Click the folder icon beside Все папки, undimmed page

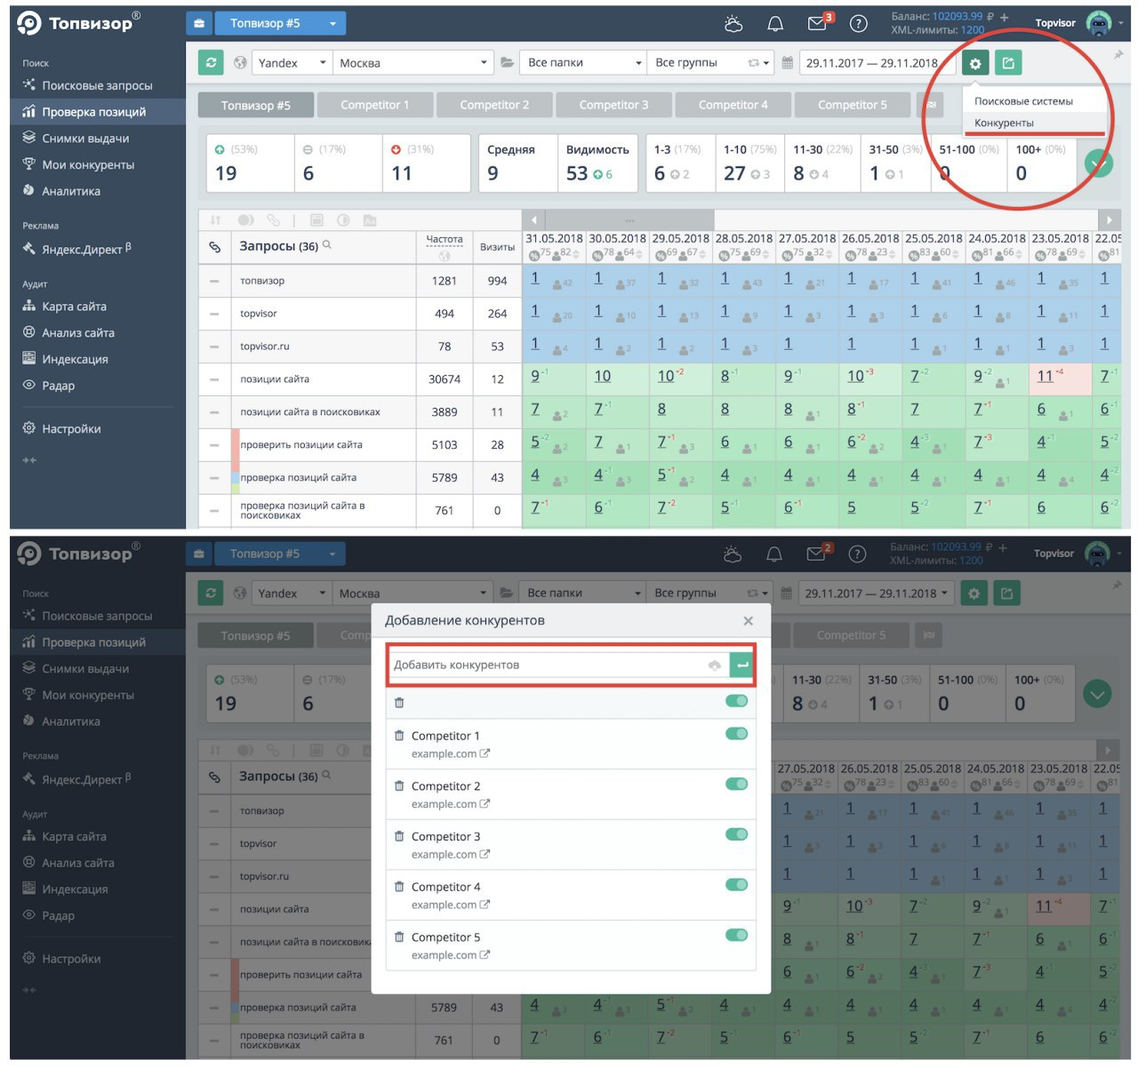[507, 63]
